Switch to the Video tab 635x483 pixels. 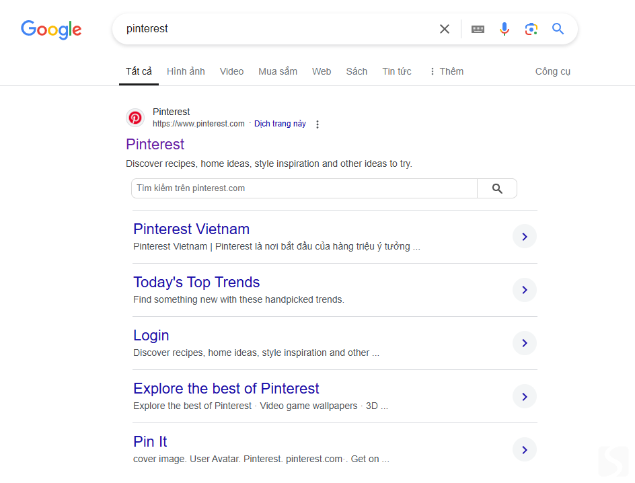click(231, 71)
